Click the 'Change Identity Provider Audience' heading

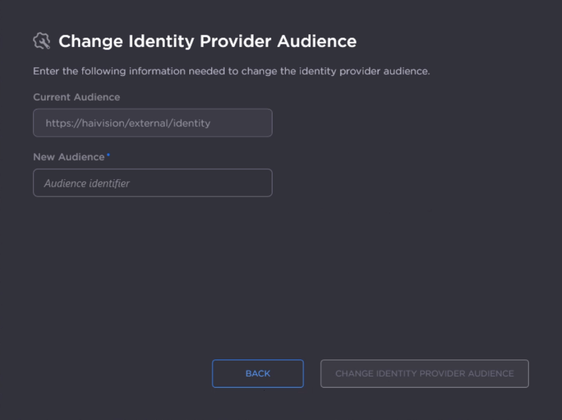207,42
